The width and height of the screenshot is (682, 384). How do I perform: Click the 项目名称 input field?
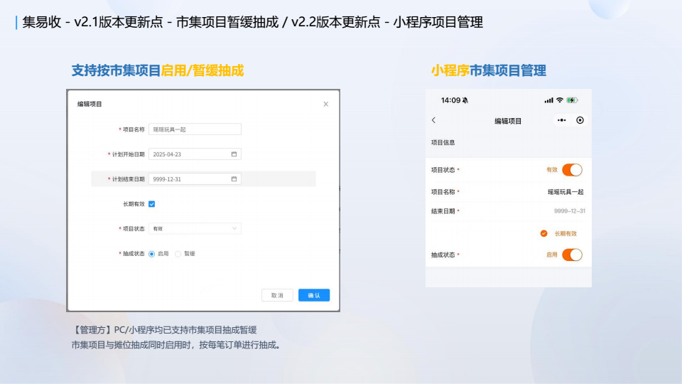(x=195, y=129)
